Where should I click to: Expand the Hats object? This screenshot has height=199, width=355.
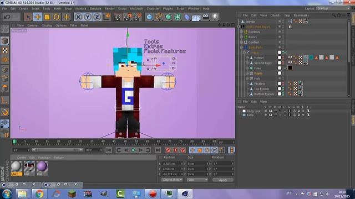click(247, 78)
